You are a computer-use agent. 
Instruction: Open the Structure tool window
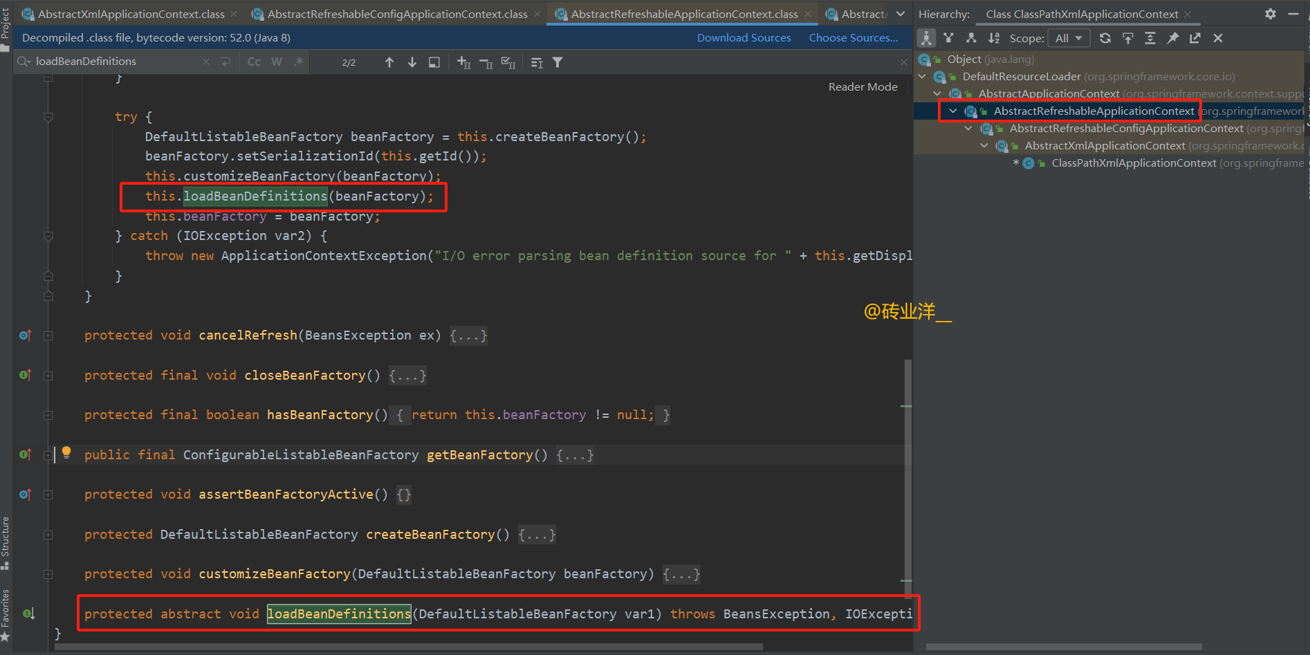click(6, 543)
